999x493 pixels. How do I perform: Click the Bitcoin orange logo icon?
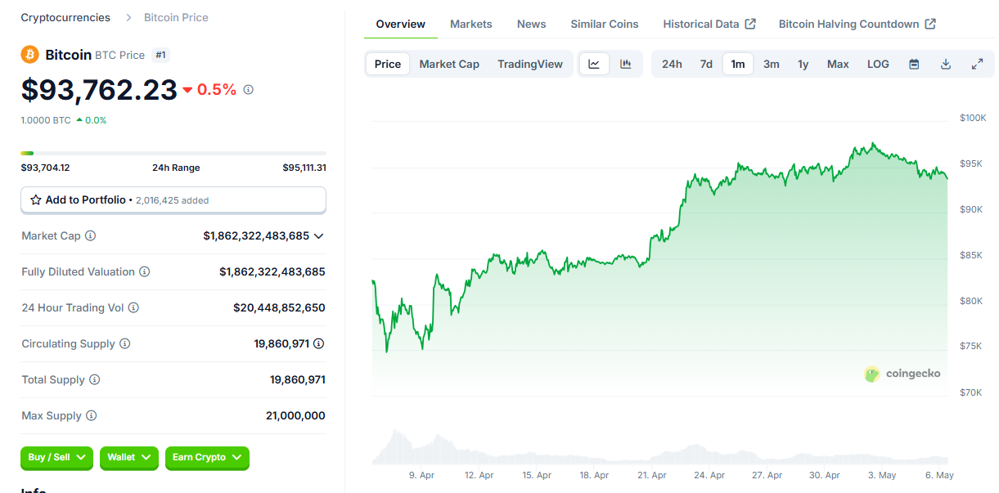[x=29, y=55]
